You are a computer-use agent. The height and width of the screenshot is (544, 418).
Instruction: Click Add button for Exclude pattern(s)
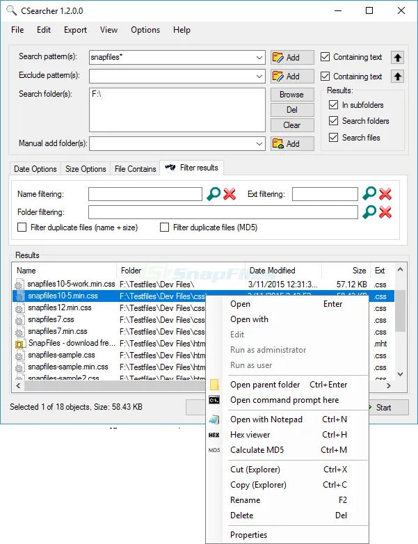[x=292, y=76]
